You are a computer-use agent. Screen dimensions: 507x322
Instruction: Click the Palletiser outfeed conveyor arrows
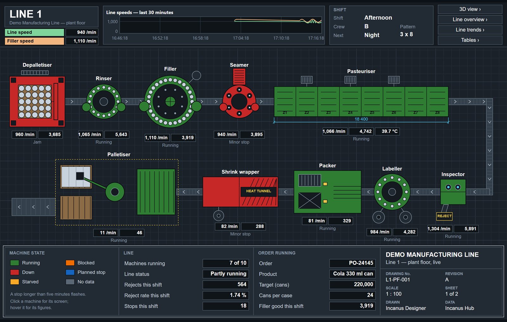click(34, 207)
